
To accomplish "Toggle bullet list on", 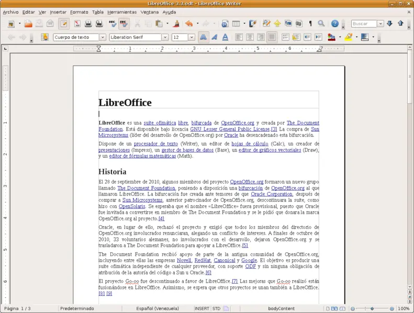I will [x=296, y=37].
